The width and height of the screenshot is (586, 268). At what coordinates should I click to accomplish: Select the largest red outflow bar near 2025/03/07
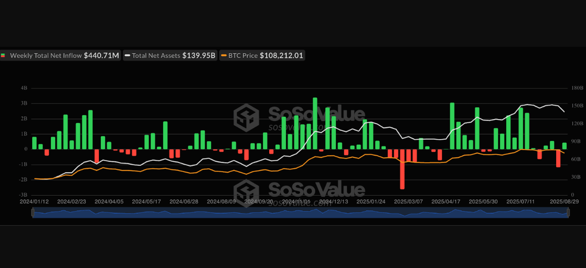402,169
